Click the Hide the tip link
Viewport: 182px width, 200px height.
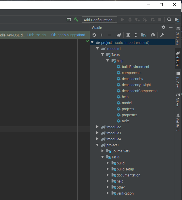click(x=37, y=35)
